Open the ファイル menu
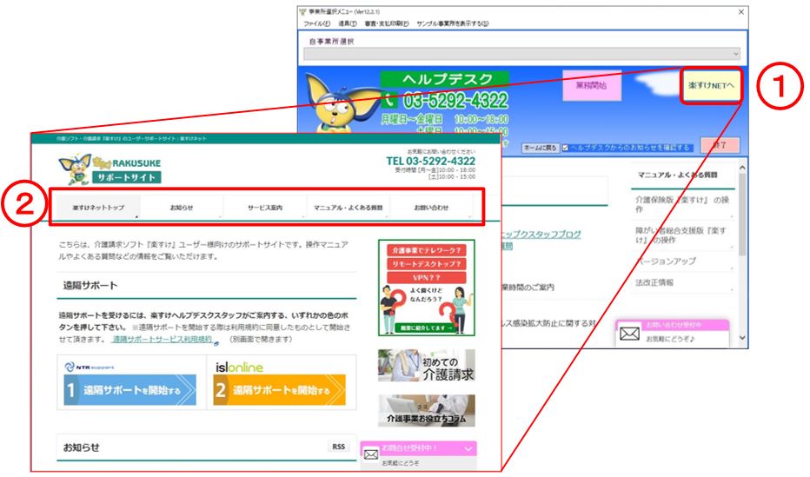The height and width of the screenshot is (477, 810). pos(316,23)
